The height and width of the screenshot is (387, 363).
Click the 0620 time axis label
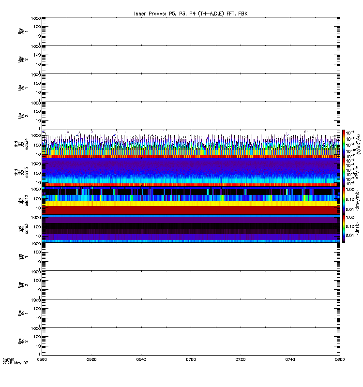click(x=91, y=359)
